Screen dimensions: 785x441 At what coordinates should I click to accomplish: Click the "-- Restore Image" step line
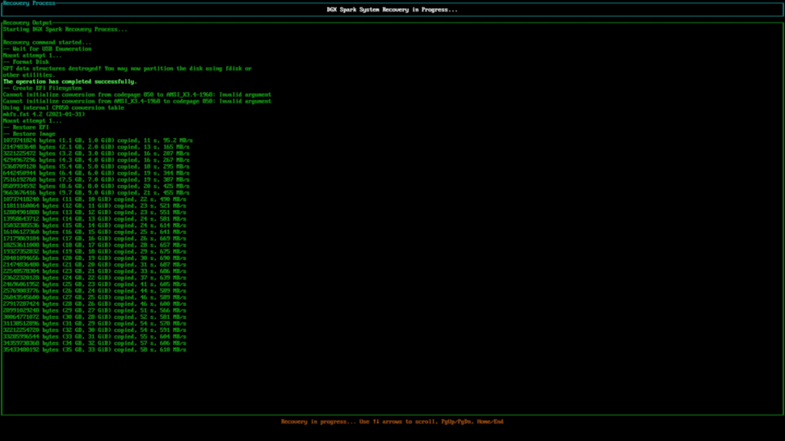tap(29, 134)
